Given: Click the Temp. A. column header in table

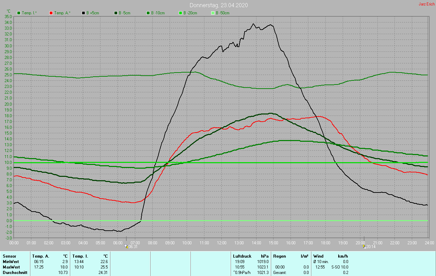Looking at the screenshot, I should pyautogui.click(x=41, y=256).
